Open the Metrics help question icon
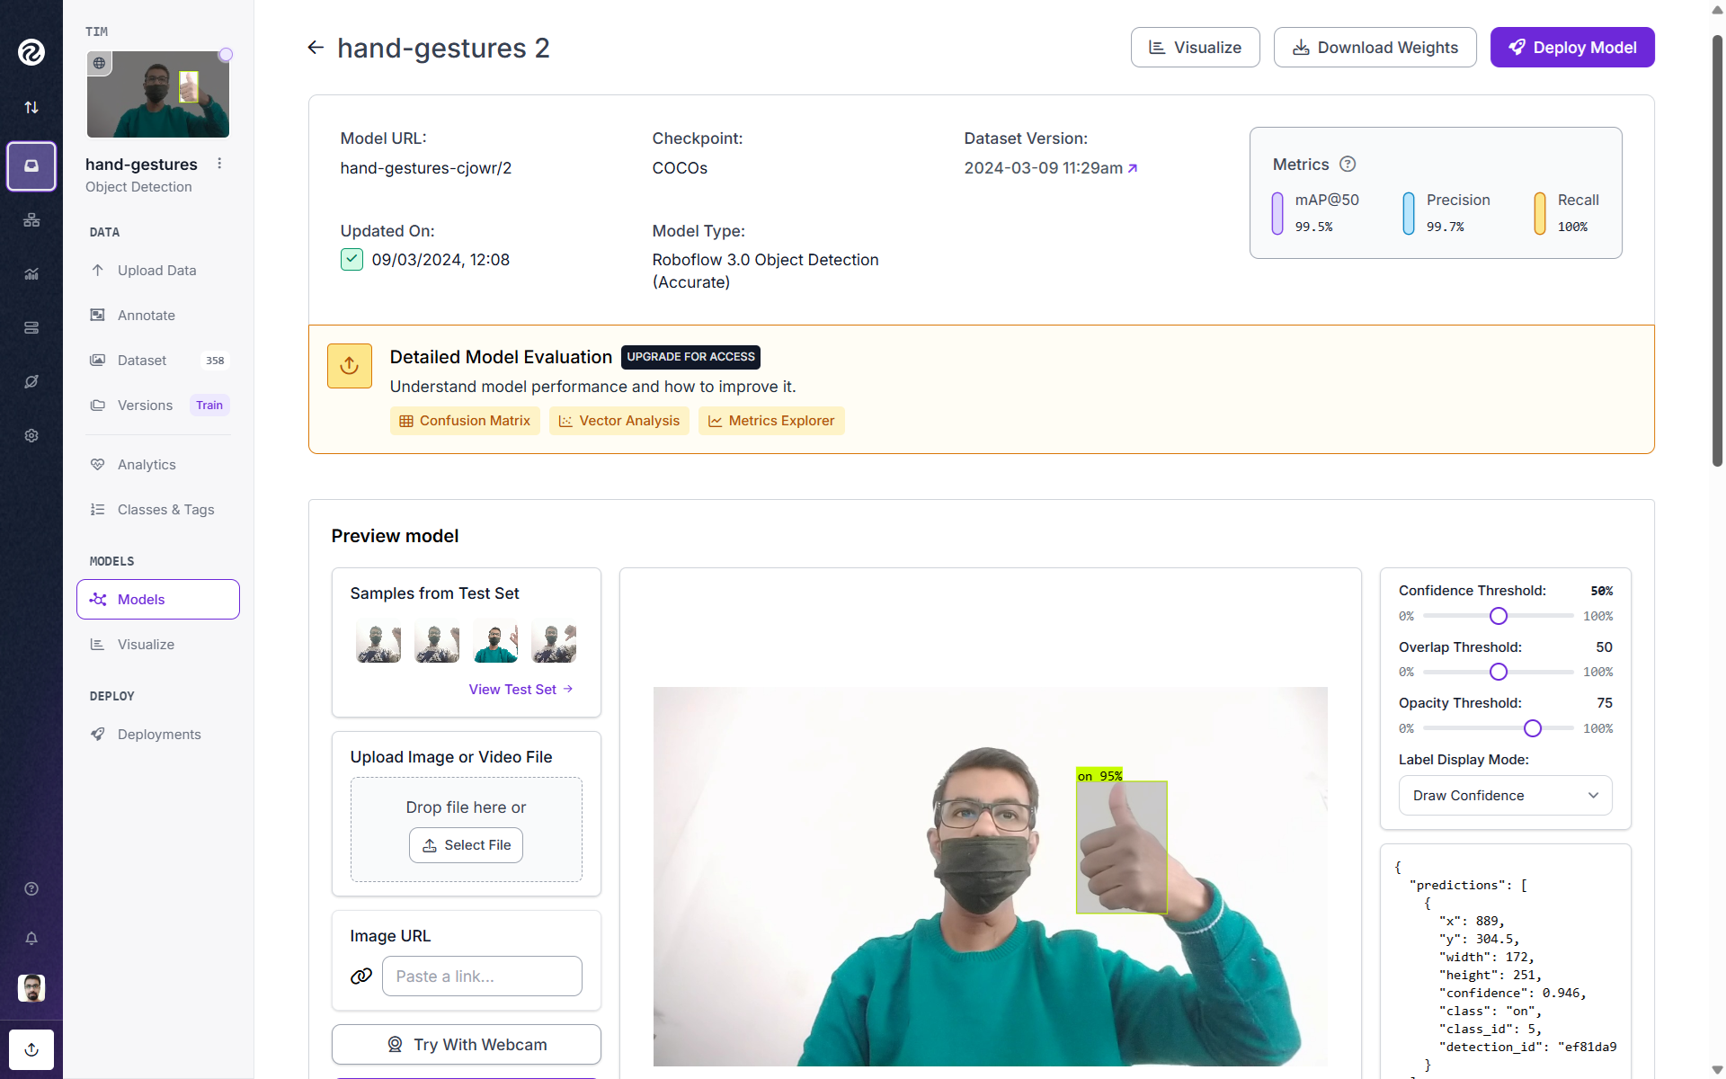This screenshot has width=1726, height=1079. 1347,165
